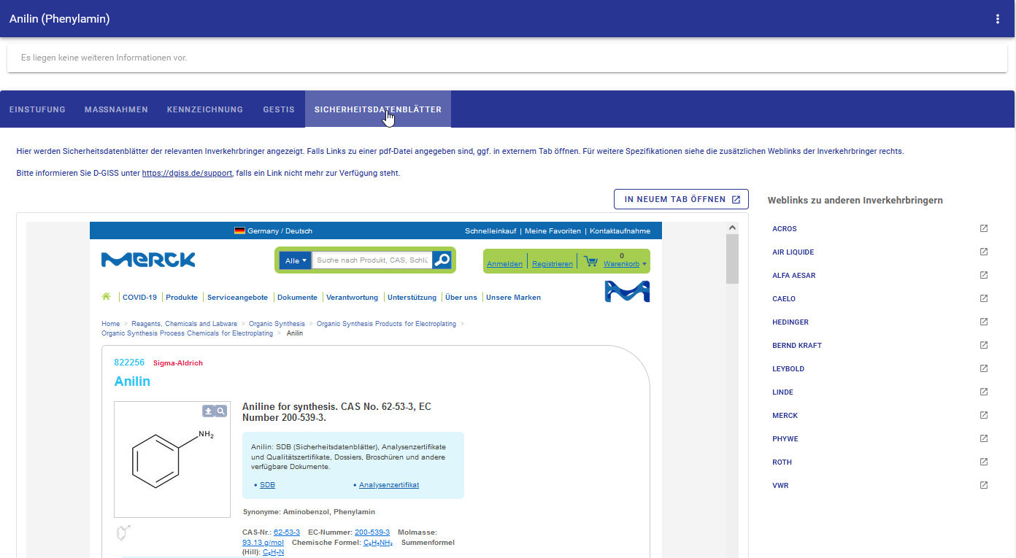Switch to the GESTIS tab
The image size is (1016, 558).
pos(279,109)
